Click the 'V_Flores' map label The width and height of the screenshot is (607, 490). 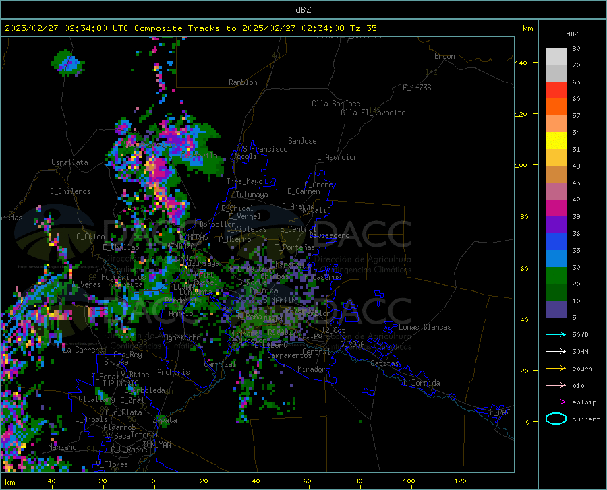(x=112, y=464)
